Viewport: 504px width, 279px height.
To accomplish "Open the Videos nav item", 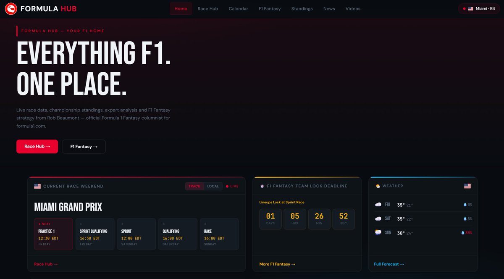I will tap(353, 8).
